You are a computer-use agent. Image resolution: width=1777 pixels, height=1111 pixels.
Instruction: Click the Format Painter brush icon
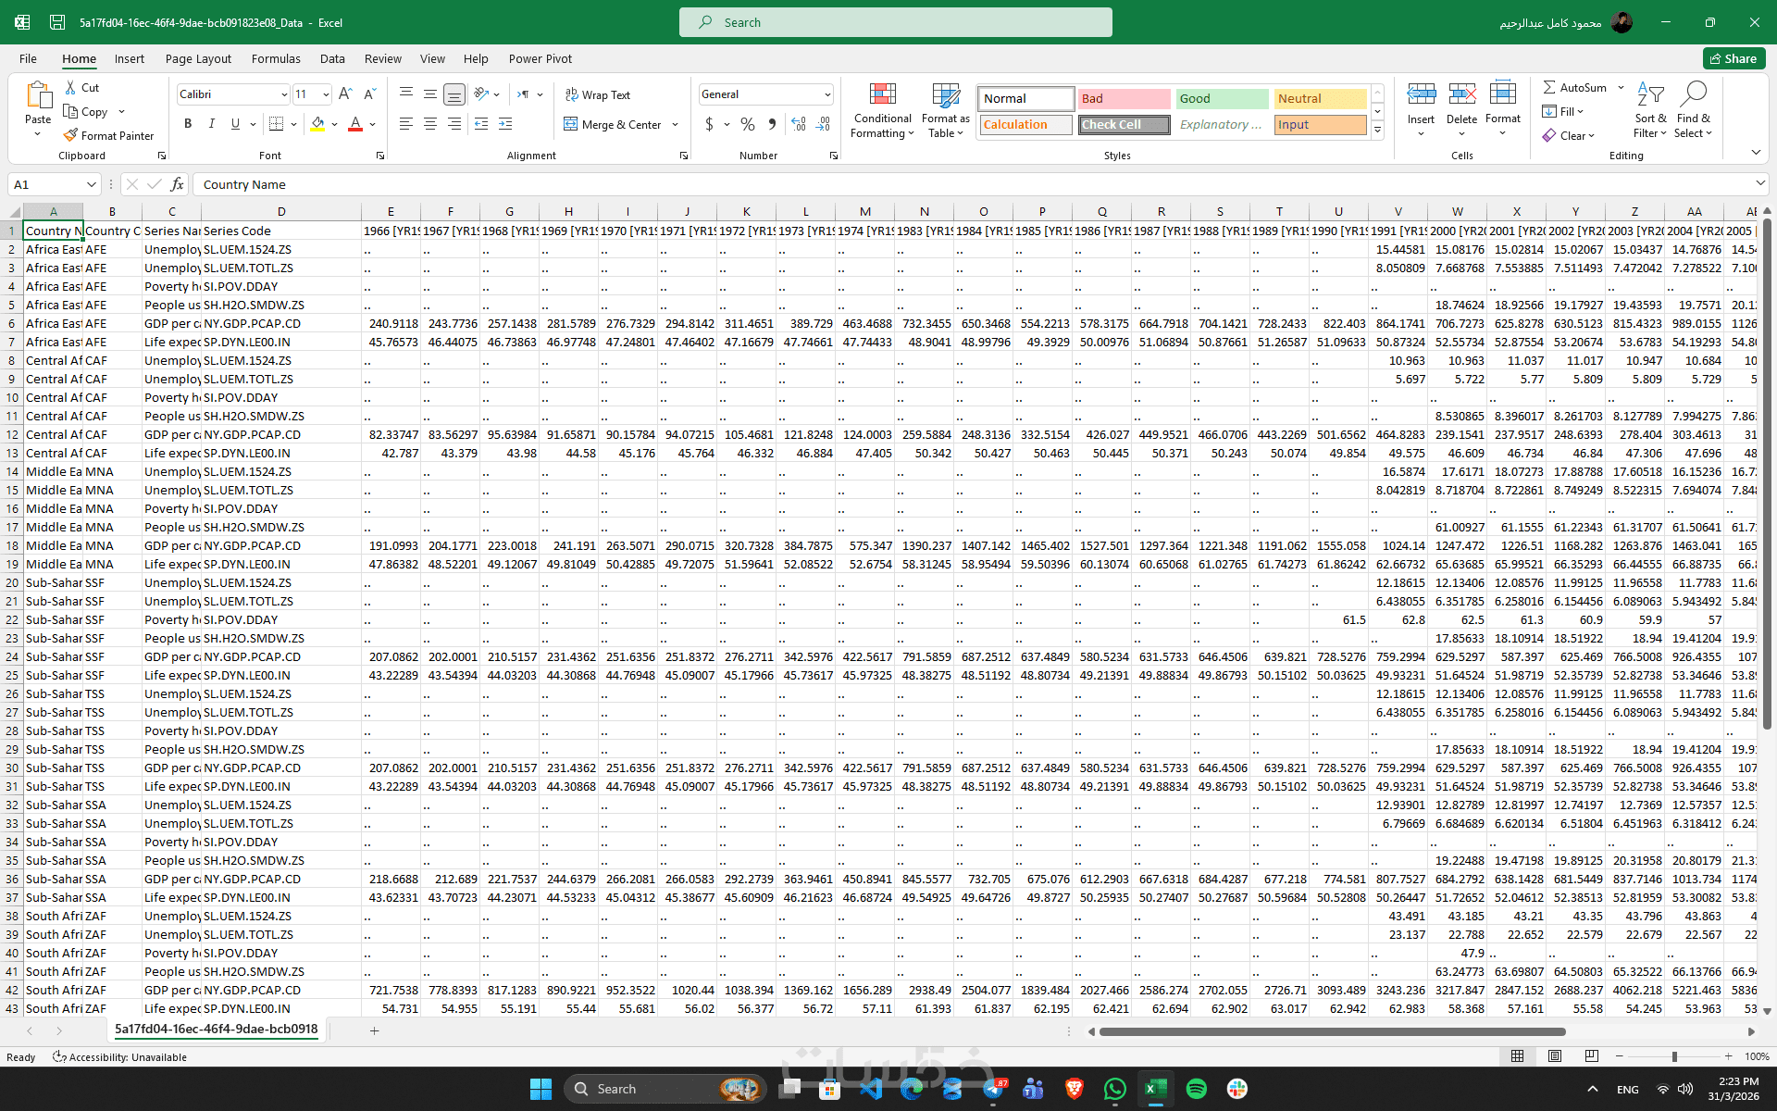70,135
